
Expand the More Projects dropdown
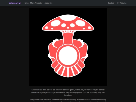click(37, 3)
